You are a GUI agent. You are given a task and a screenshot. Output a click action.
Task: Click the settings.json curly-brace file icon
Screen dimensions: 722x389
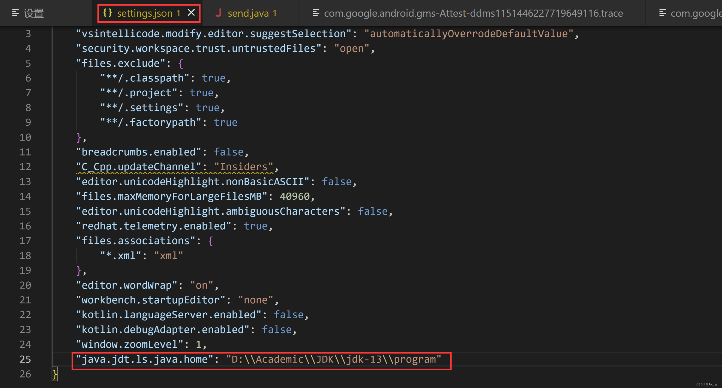coord(107,13)
